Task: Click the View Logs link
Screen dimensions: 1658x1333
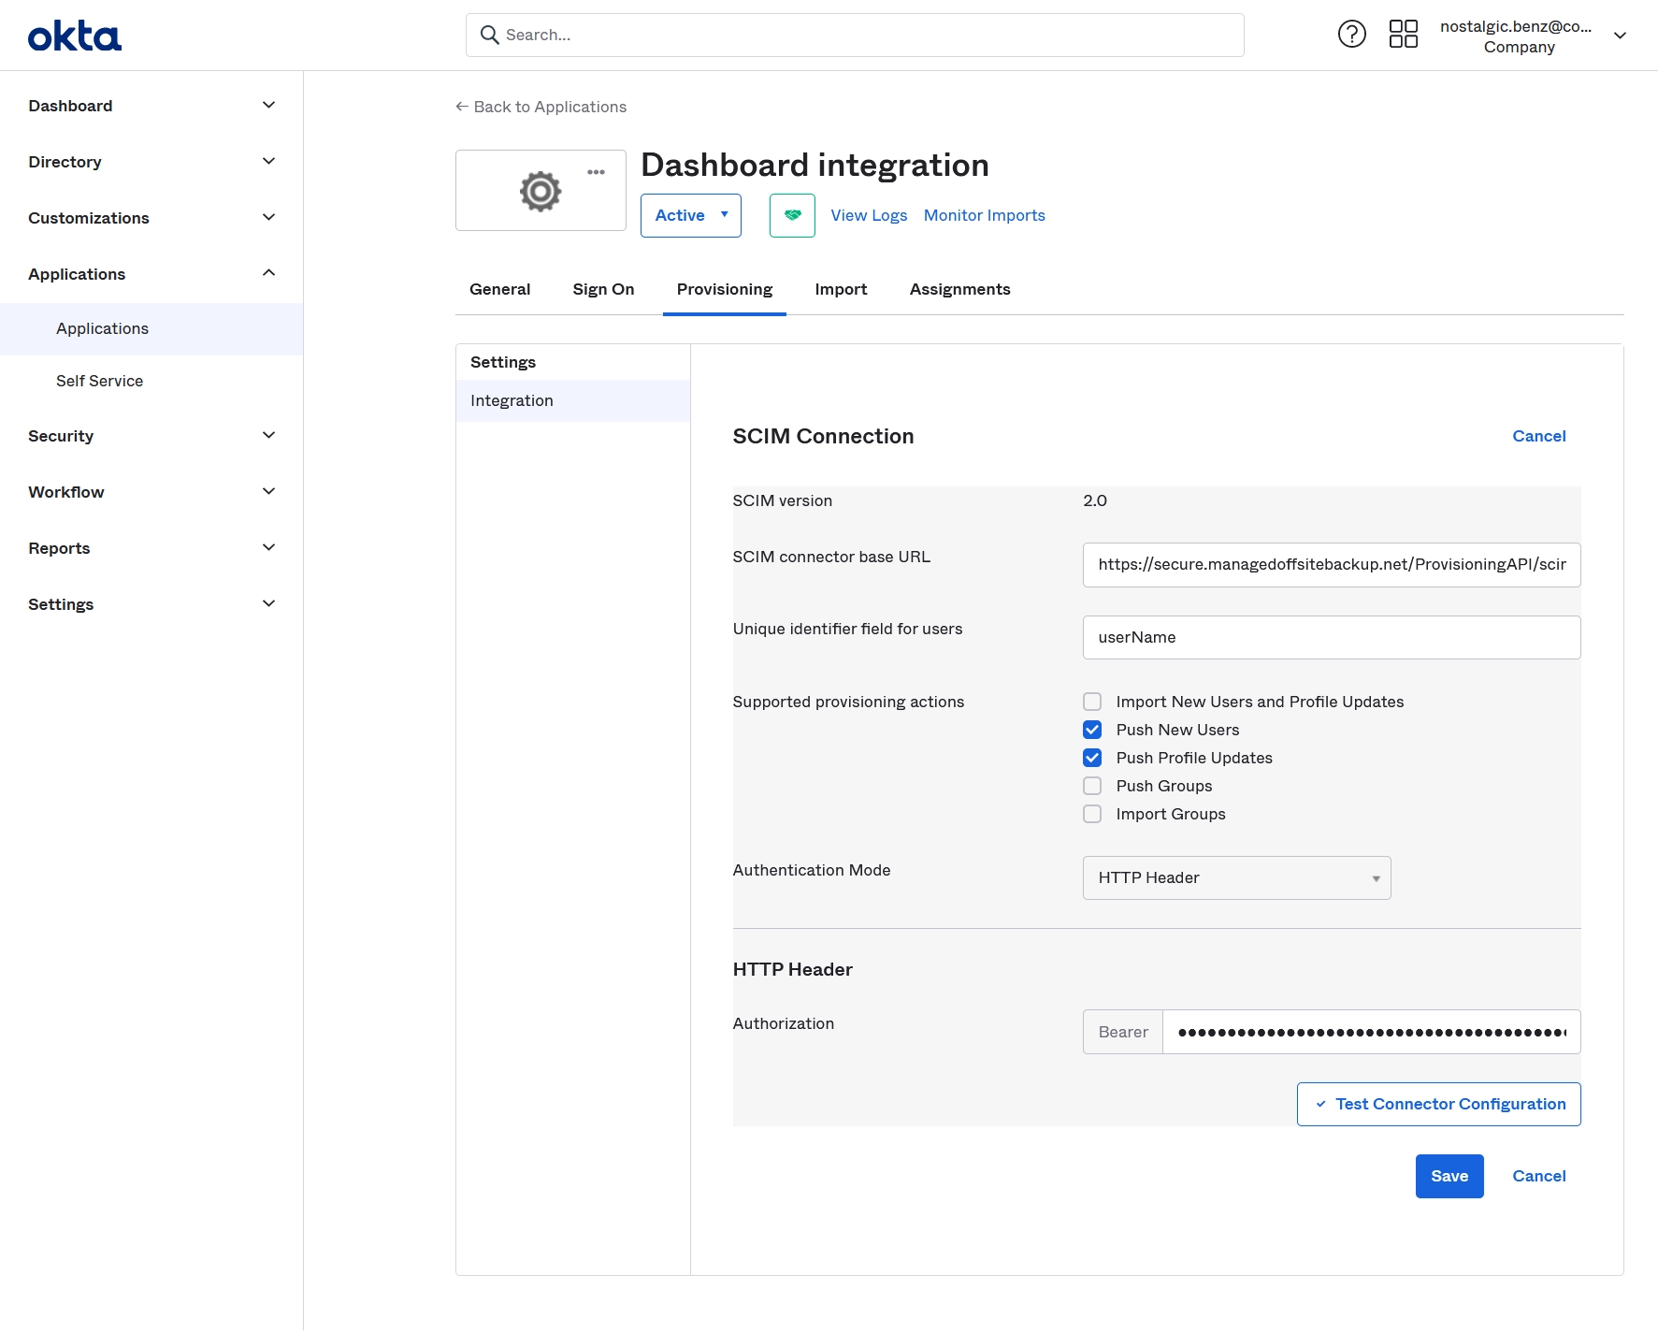Action: point(869,215)
